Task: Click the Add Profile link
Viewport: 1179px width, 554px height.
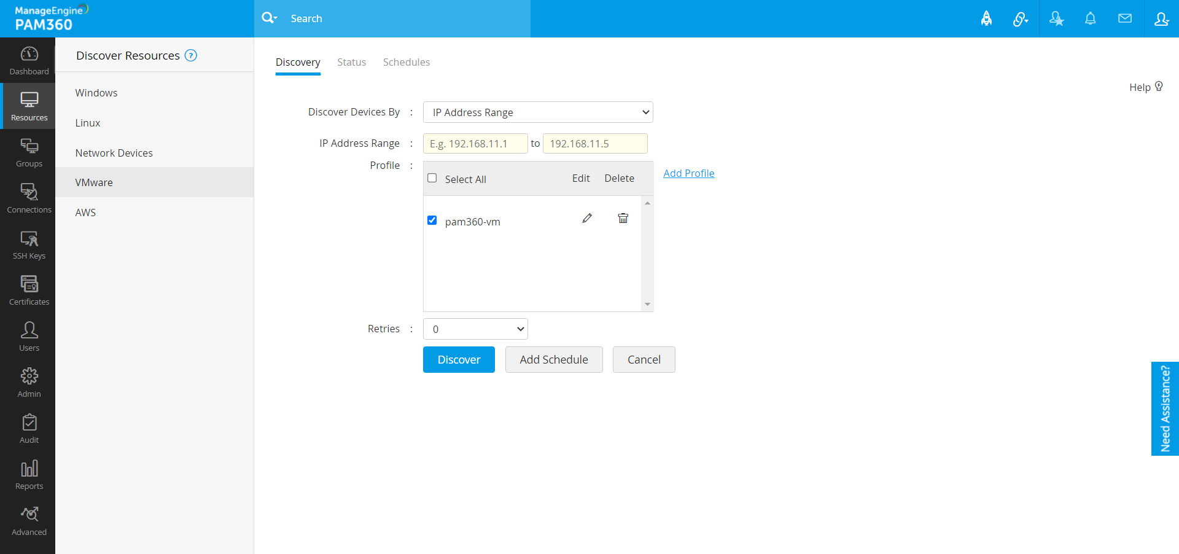Action: 688,173
